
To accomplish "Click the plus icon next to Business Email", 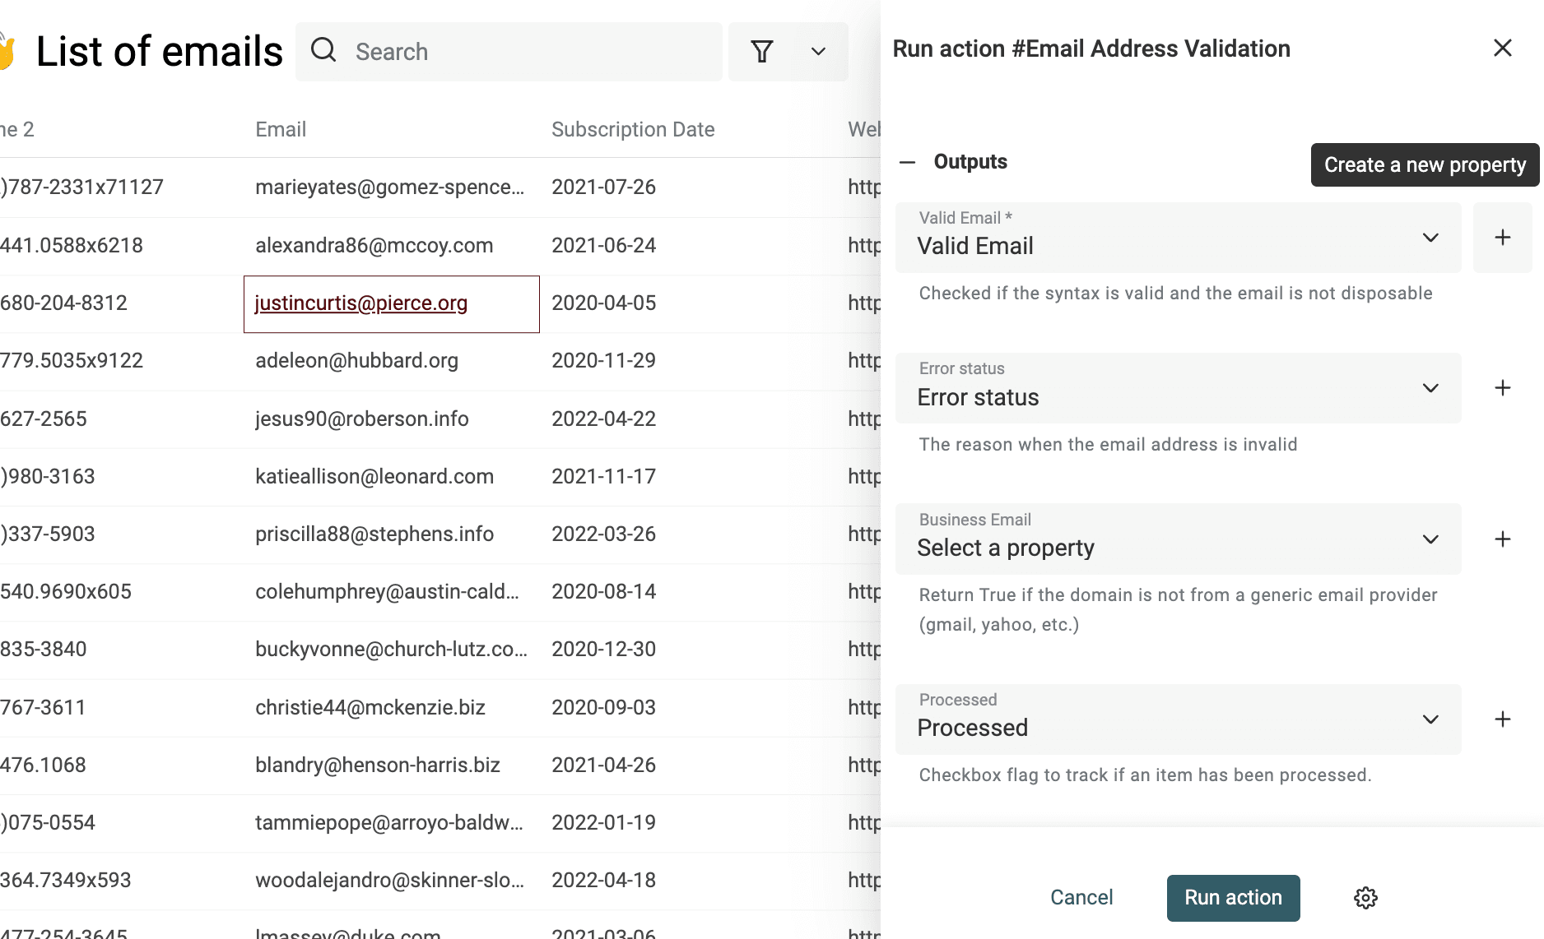I will click(1502, 539).
